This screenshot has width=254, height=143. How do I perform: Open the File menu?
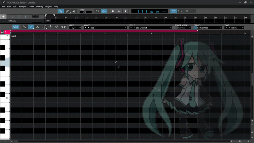(x=3, y=6)
